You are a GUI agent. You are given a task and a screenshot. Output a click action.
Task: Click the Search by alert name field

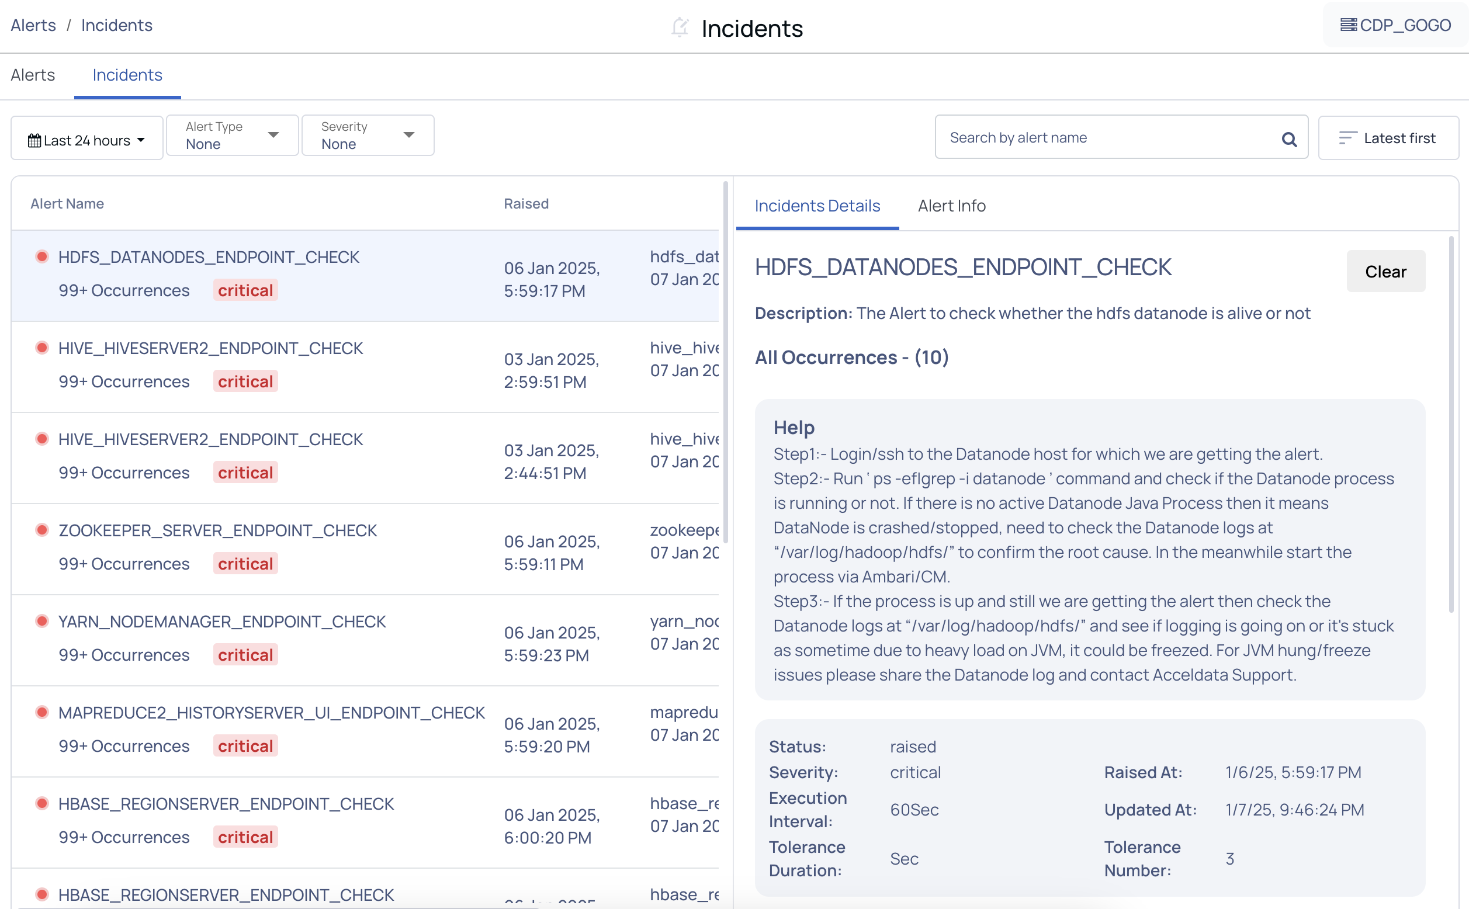coord(1106,138)
